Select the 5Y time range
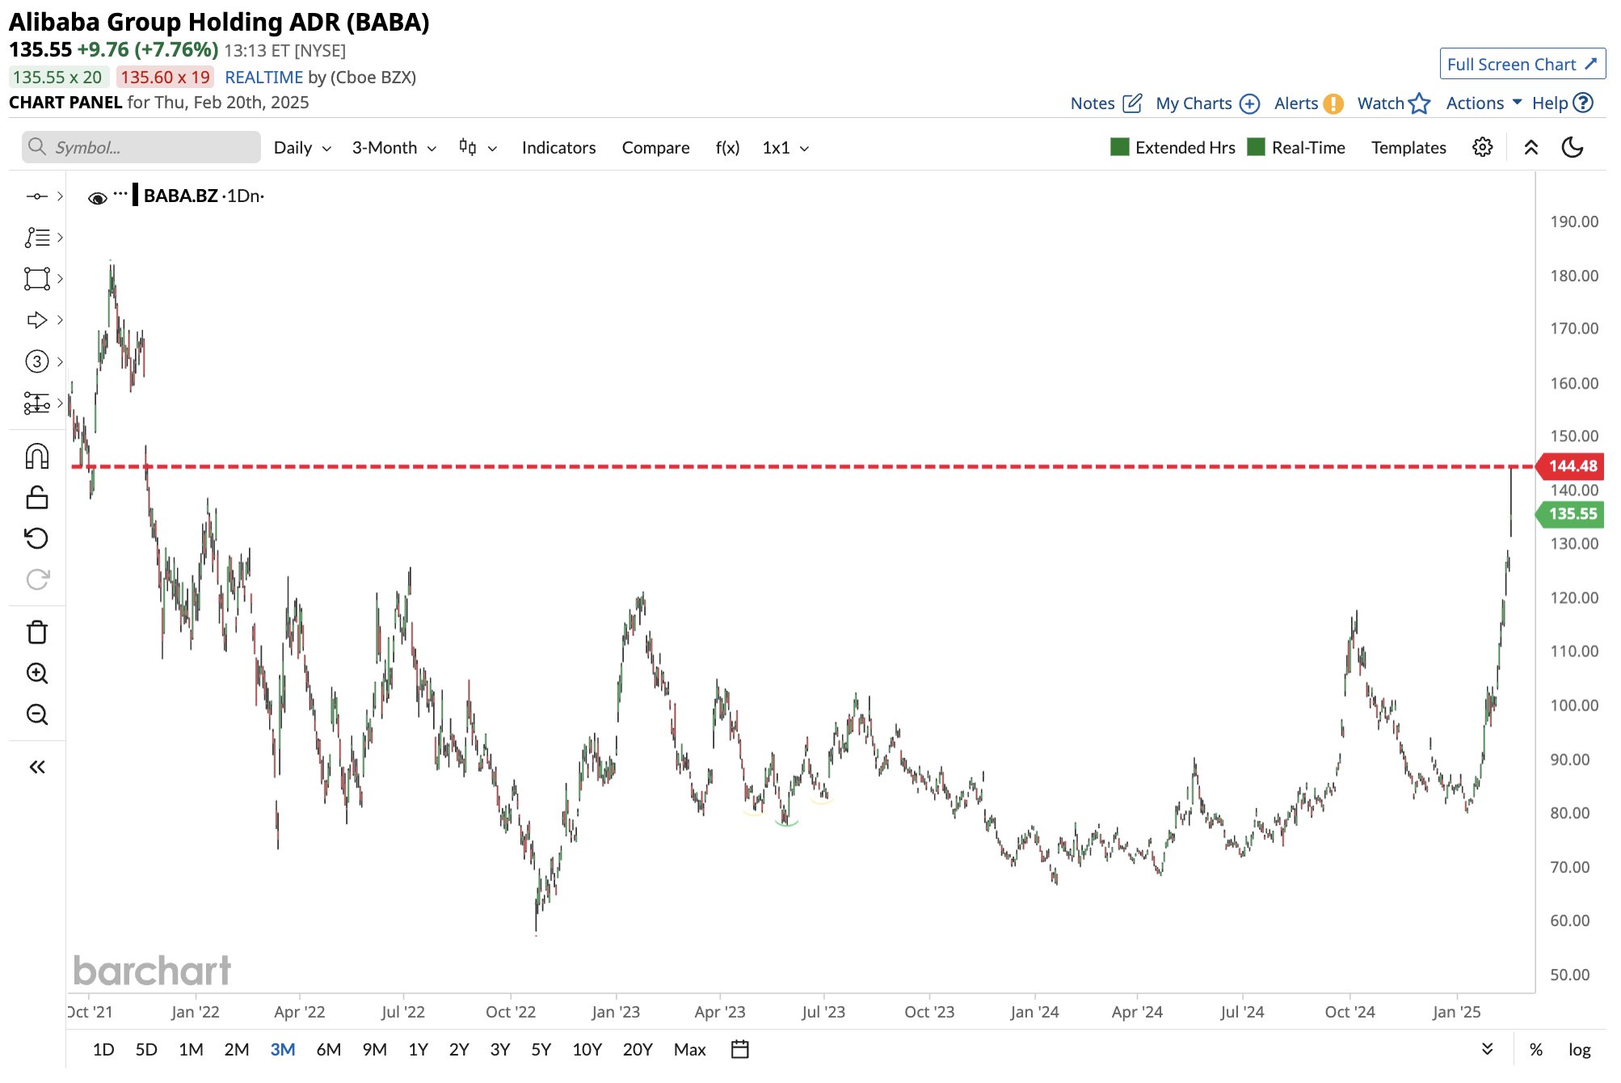 coord(541,1049)
